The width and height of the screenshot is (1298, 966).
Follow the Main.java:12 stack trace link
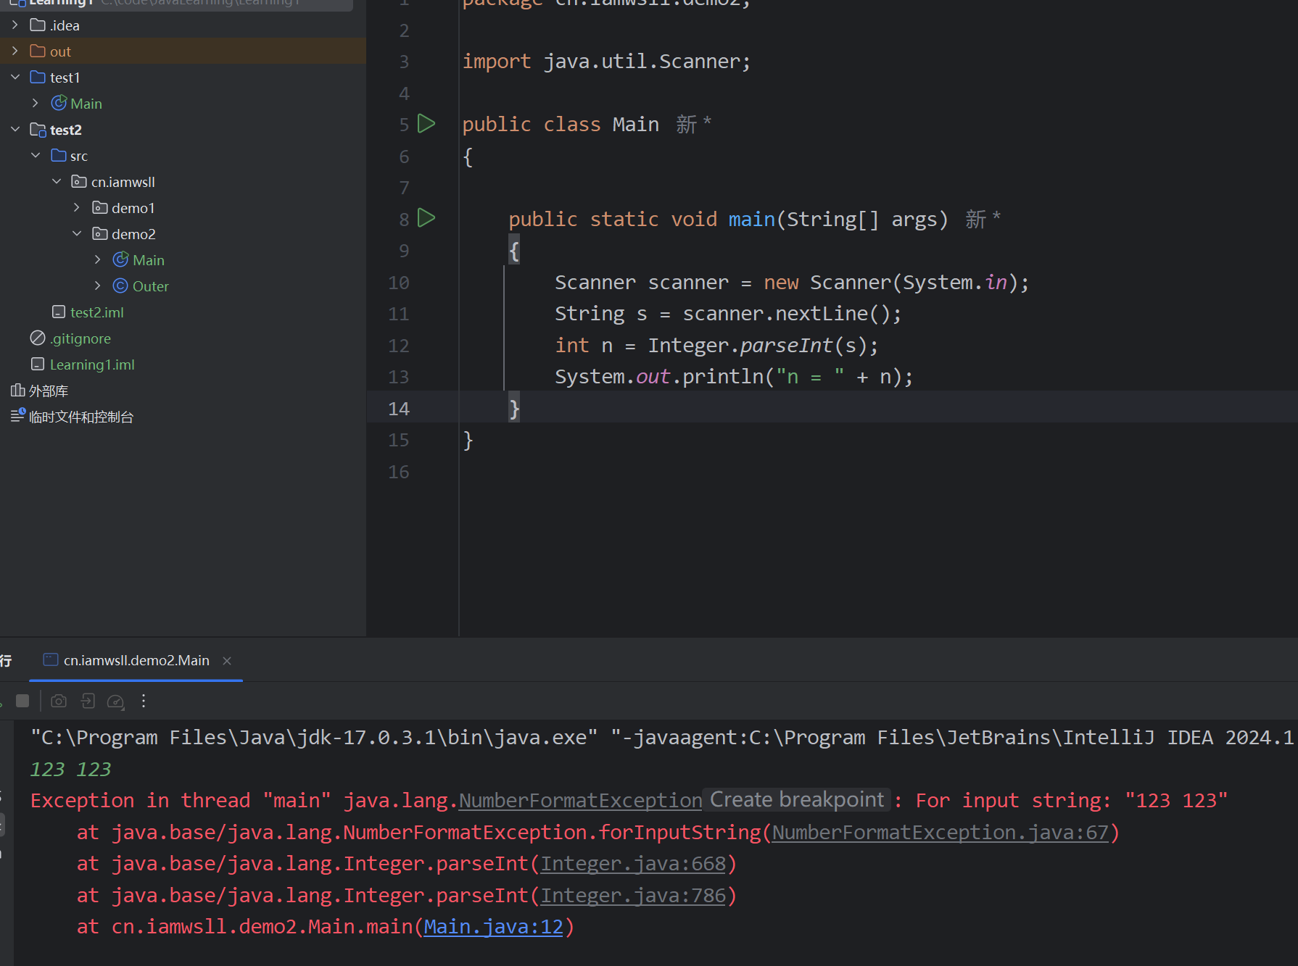point(493,927)
